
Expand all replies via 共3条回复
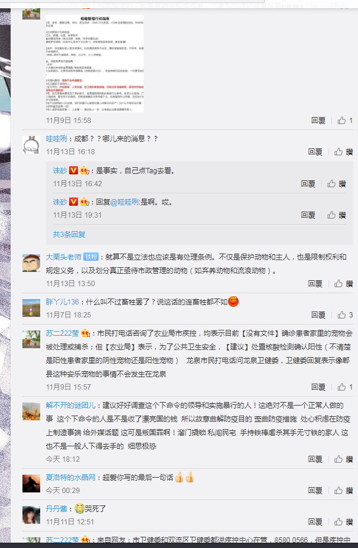click(x=69, y=234)
